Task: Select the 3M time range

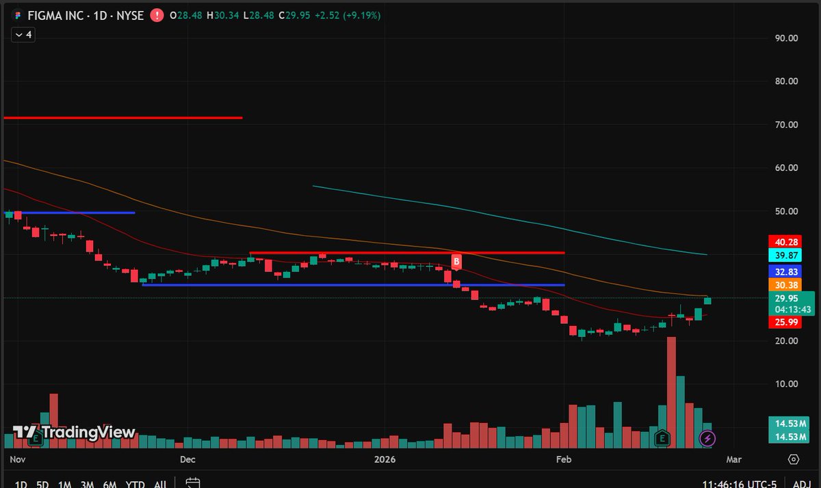Action: [87, 485]
